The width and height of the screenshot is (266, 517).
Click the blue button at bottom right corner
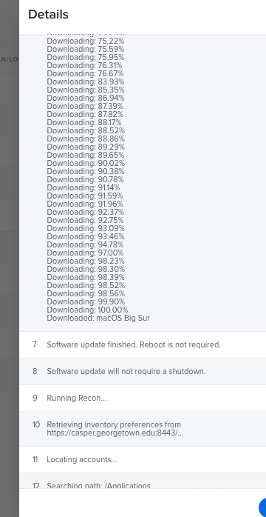pos(263,507)
